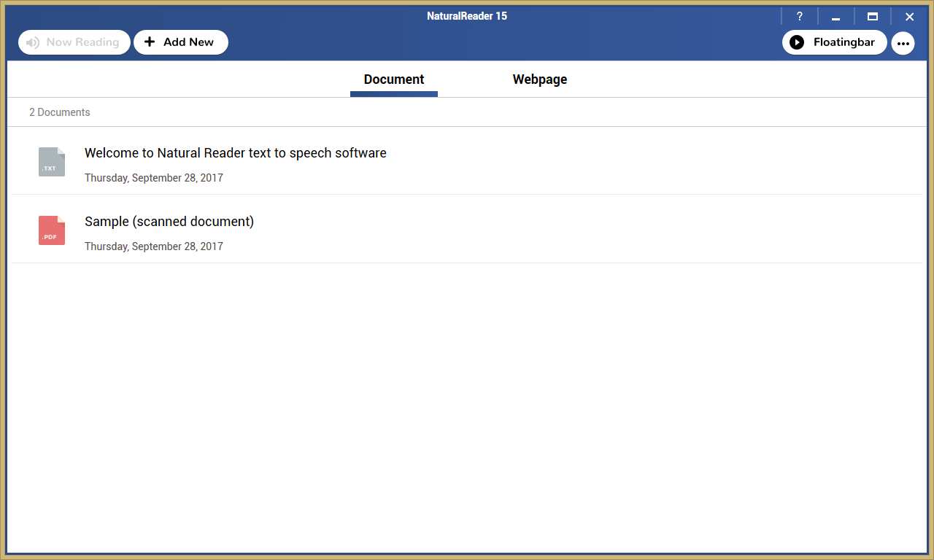The image size is (934, 560).
Task: Click the red PDF file icon
Action: (52, 230)
